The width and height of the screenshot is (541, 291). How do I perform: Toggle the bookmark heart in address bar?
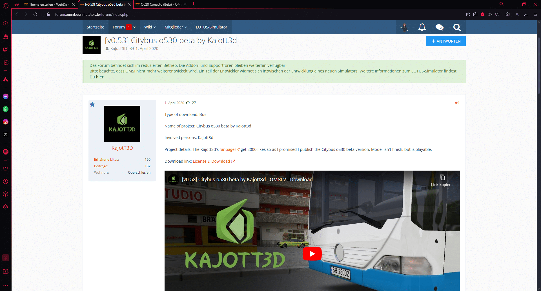point(497,14)
